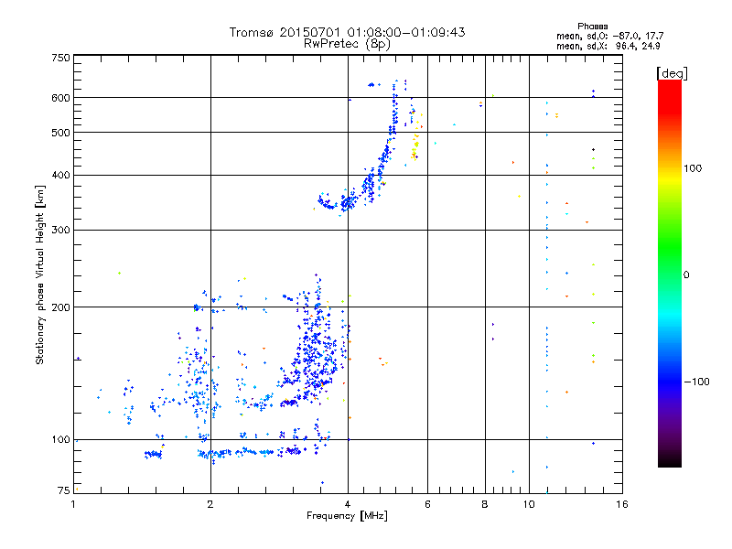This screenshot has height=549, width=732.
Task: Click the colorbar label 0
Action: 686,275
